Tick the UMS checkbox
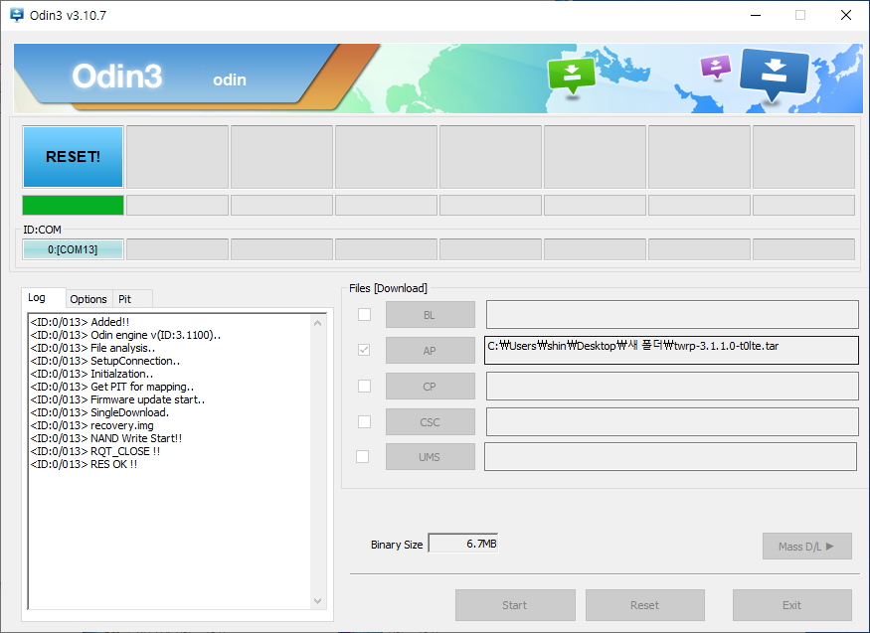Screen dimensions: 870x633 click(x=362, y=457)
